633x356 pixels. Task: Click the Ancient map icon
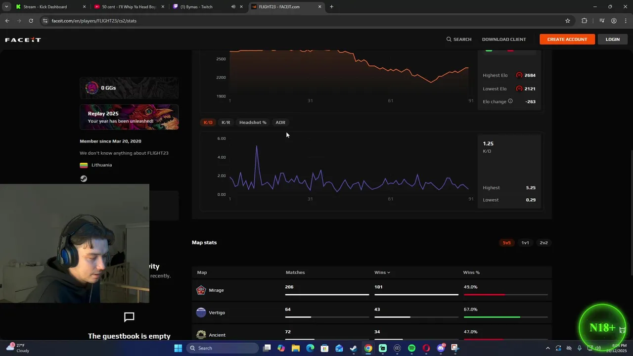coord(201,335)
